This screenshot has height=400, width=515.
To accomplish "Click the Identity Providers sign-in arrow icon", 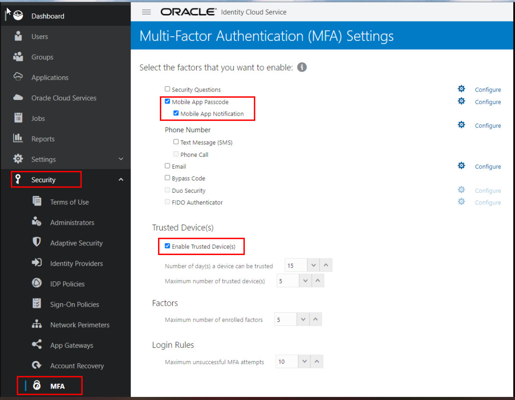I will point(36,262).
